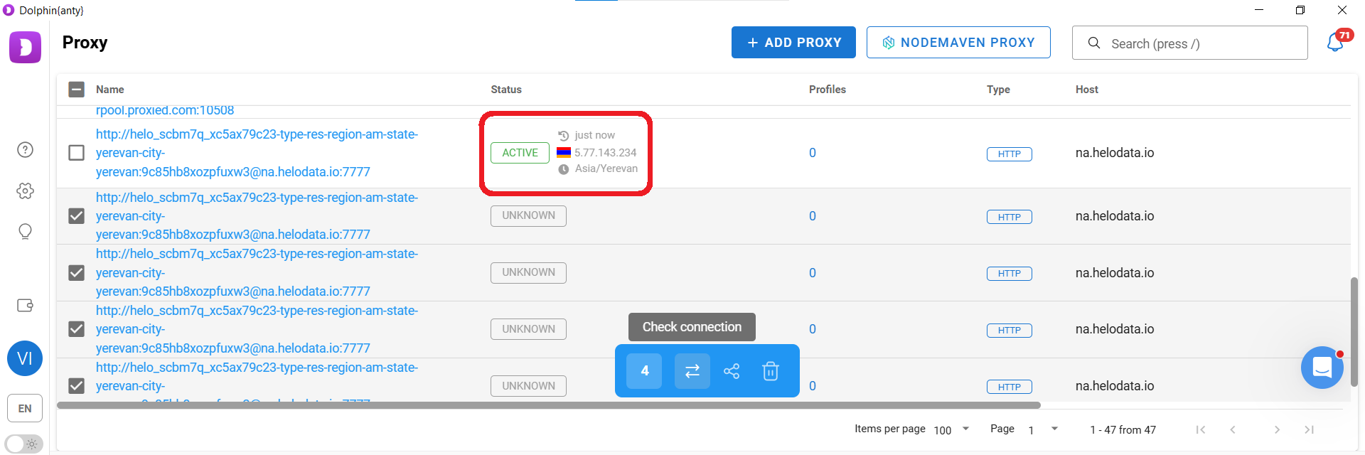Open the support chat bubble
Image resolution: width=1365 pixels, height=455 pixels.
pos(1322,368)
